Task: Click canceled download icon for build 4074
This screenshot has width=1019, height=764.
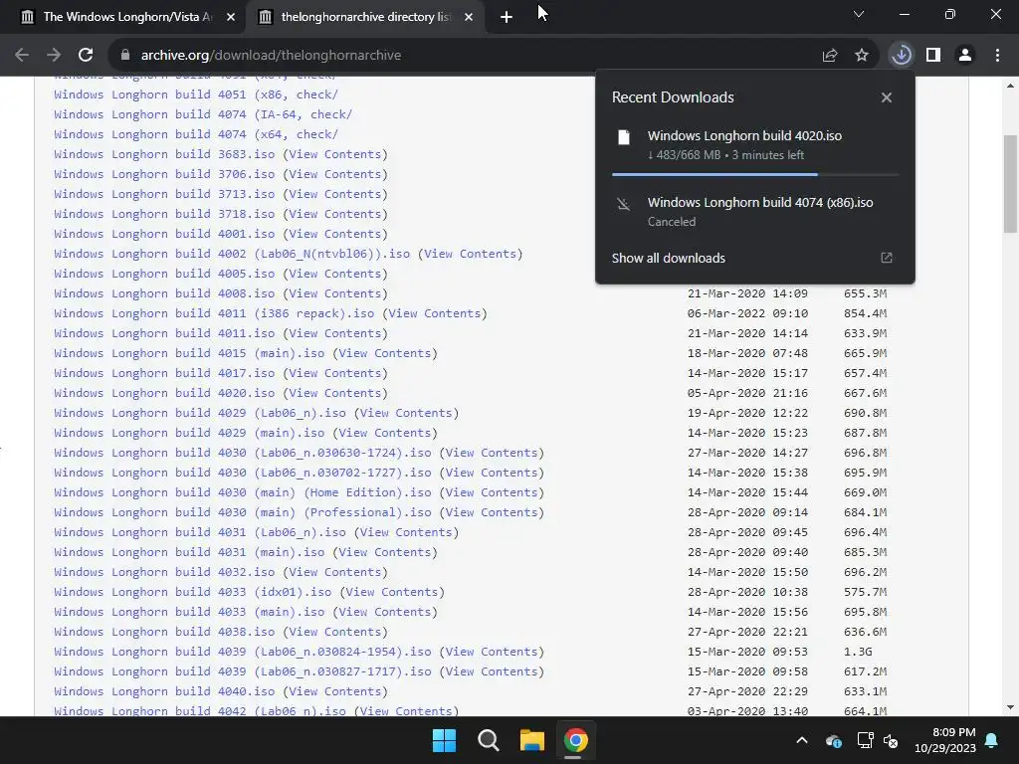Action: click(624, 205)
